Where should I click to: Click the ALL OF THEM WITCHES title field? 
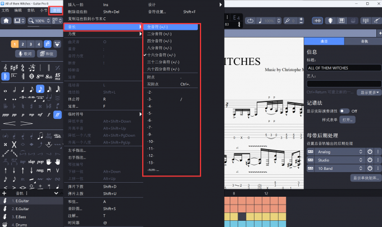click(344, 68)
